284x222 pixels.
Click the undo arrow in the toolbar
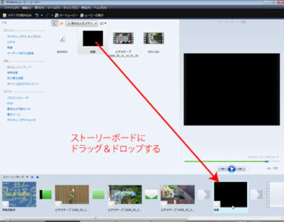[37, 15]
